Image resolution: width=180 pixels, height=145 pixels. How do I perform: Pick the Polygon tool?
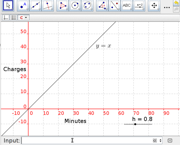[63, 6]
